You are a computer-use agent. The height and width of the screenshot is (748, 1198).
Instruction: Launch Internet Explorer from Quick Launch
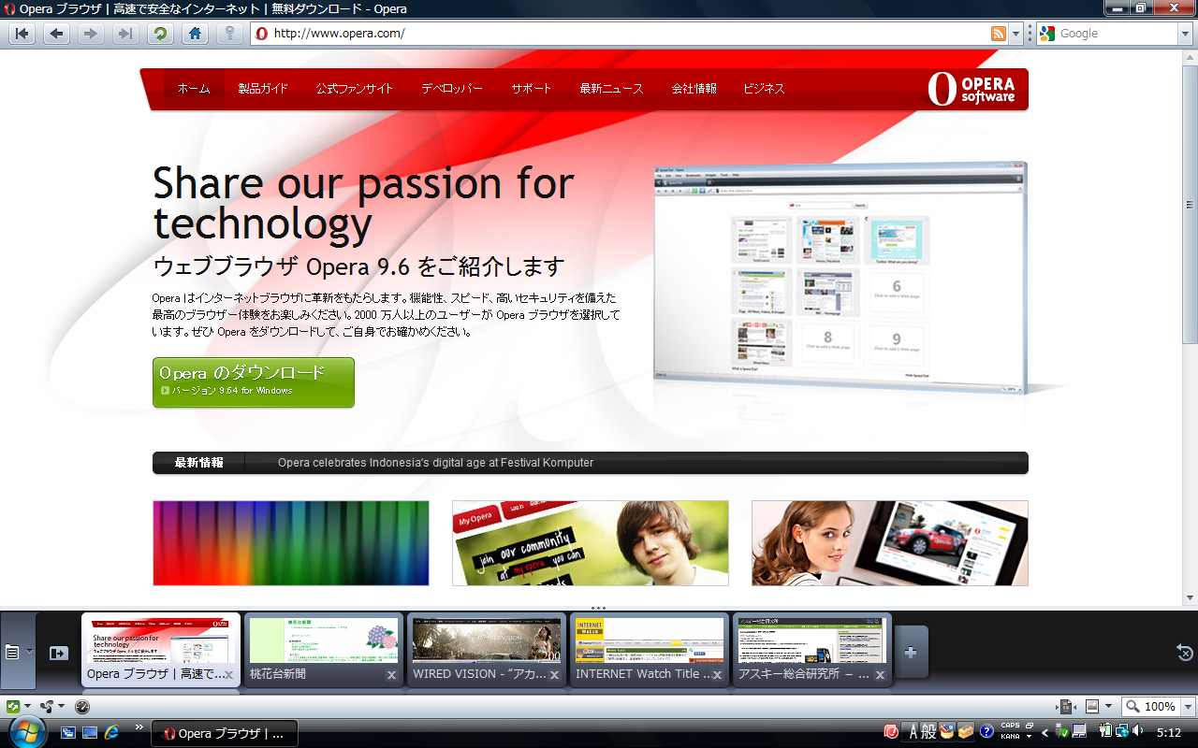click(111, 731)
